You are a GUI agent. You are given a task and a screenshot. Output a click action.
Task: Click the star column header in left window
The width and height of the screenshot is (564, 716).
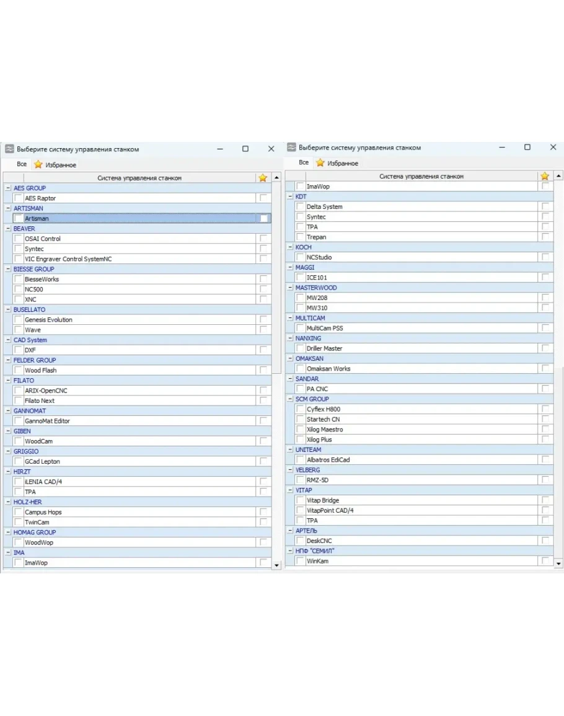click(x=263, y=178)
